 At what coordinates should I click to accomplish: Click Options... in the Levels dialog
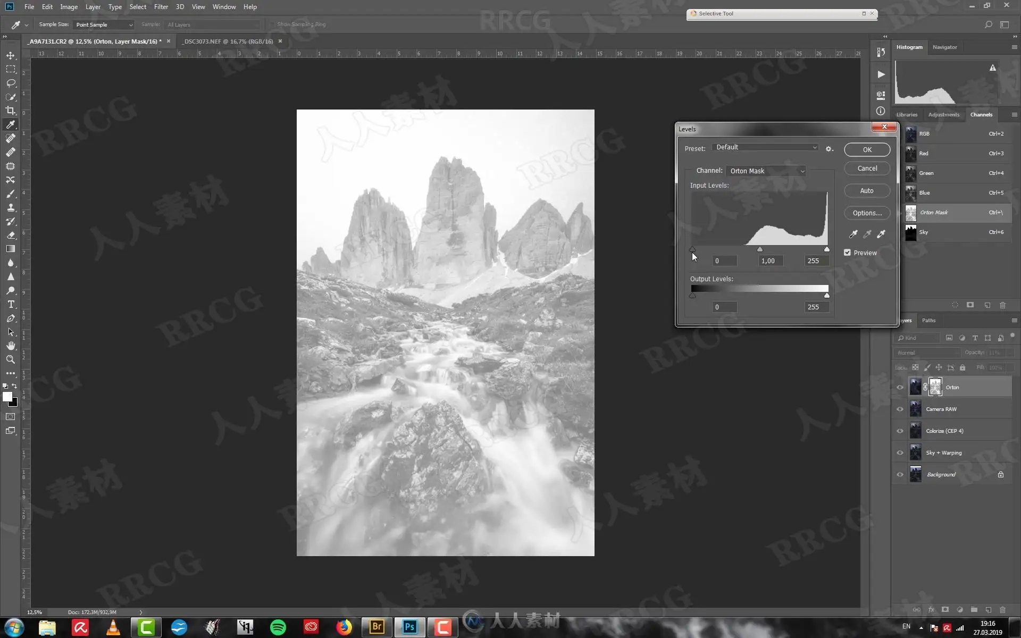pos(867,213)
